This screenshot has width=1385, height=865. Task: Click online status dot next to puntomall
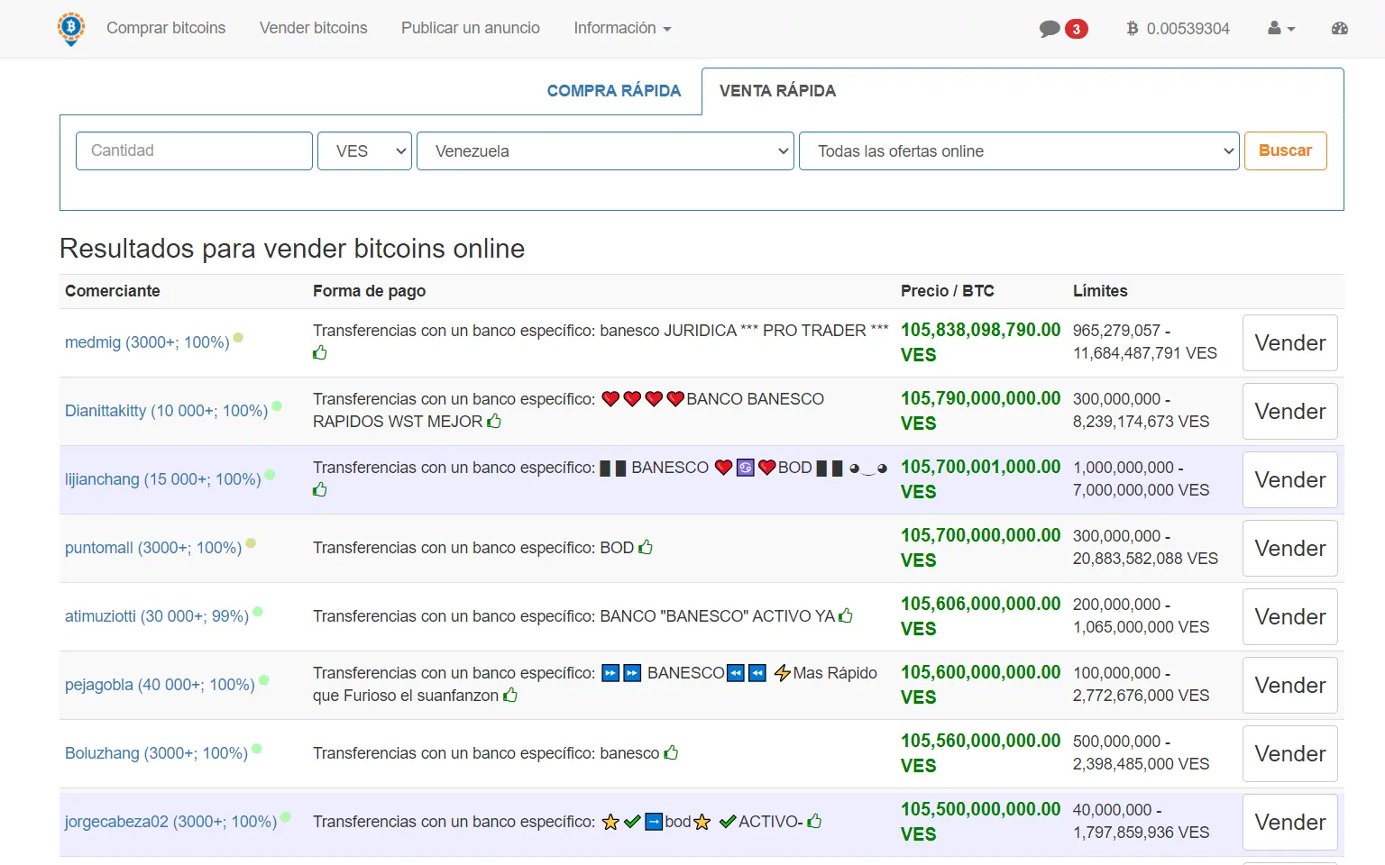[251, 543]
